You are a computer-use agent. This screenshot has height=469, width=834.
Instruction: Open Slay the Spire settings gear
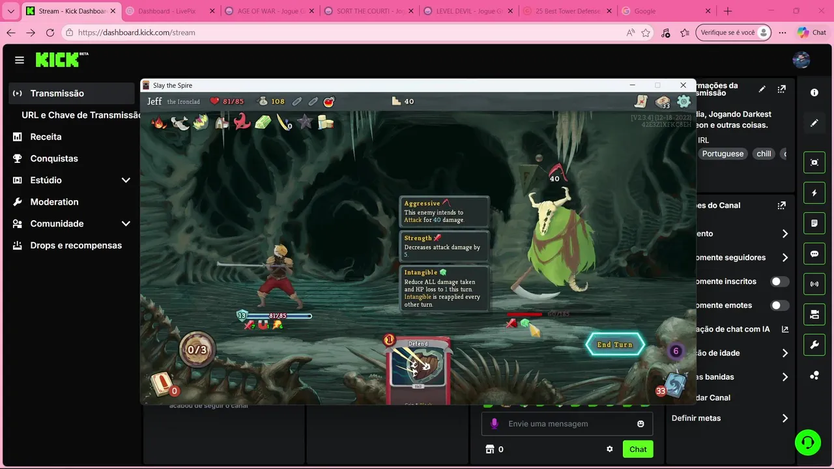click(x=683, y=101)
